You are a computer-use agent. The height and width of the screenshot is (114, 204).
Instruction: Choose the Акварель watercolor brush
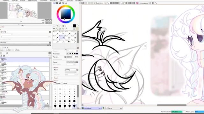click(x=74, y=33)
